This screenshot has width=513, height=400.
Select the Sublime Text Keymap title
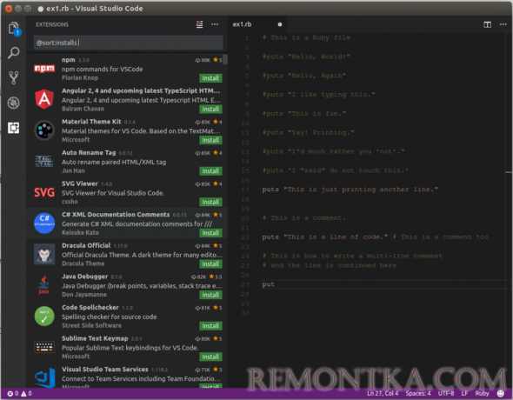point(95,338)
